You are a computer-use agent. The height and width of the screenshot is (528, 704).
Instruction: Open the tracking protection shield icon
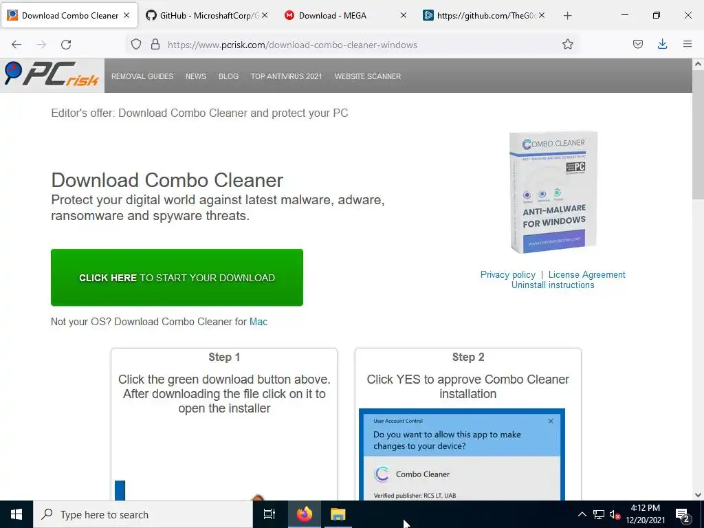(x=136, y=45)
